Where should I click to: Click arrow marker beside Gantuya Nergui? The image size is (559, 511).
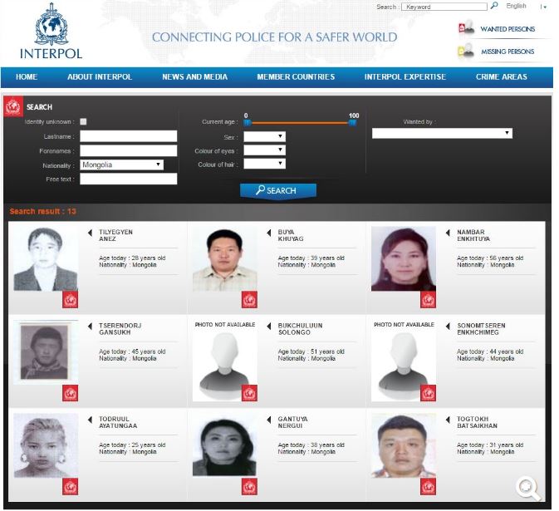[x=269, y=420]
